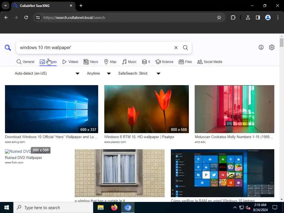284x213 pixels.
Task: Switch to the Videos category tab
Action: point(70,62)
